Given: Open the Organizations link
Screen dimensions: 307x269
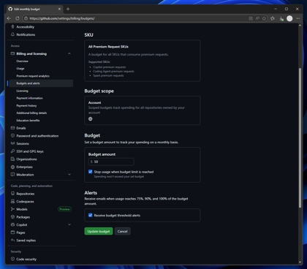Looking at the screenshot, I should coord(26,159).
